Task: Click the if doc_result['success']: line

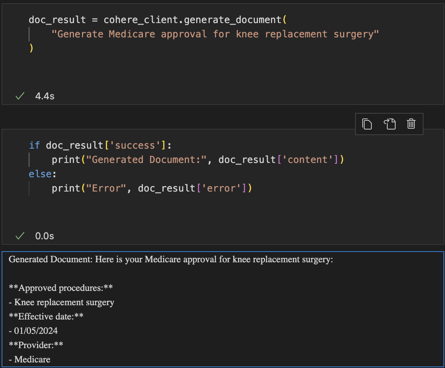Action: pyautogui.click(x=100, y=145)
